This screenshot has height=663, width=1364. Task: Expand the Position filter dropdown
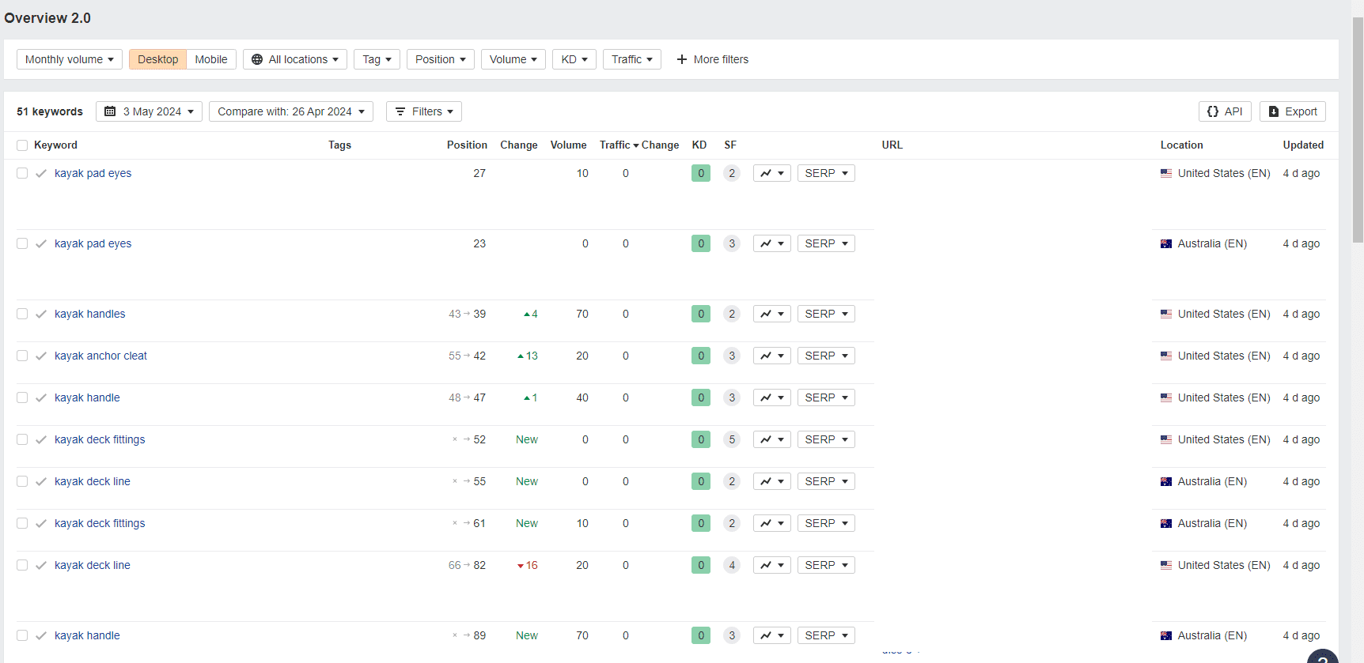(x=441, y=59)
